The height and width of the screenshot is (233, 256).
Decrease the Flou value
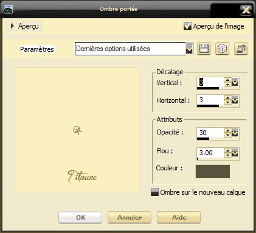[228, 155]
